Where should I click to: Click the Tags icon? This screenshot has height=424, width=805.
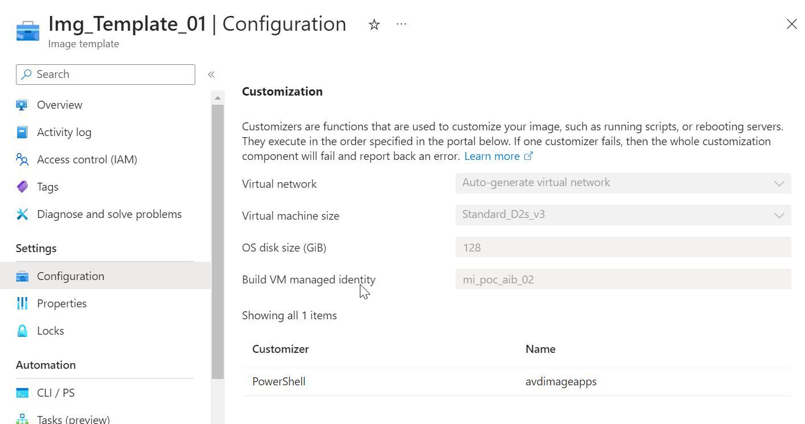tap(22, 187)
